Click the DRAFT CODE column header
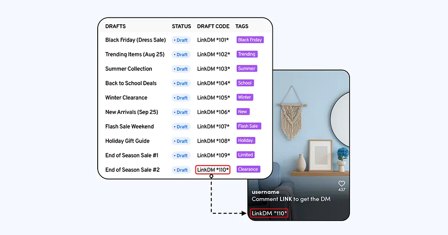 [x=213, y=26]
